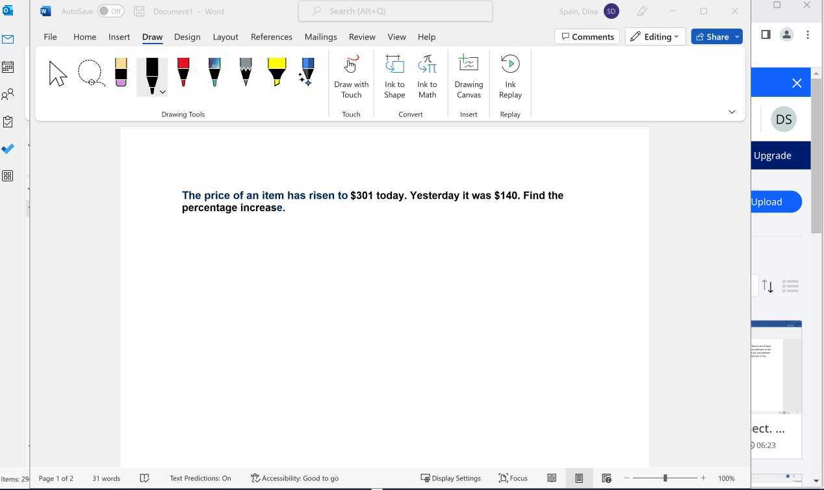Adjust the zoom slider handle
The width and height of the screenshot is (824, 490).
[x=665, y=478]
